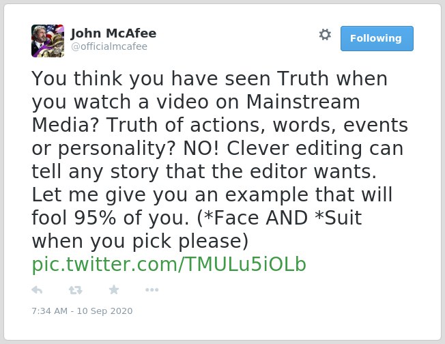445x344 pixels.
Task: Click the '95%' text in the tweet
Action: [95, 218]
